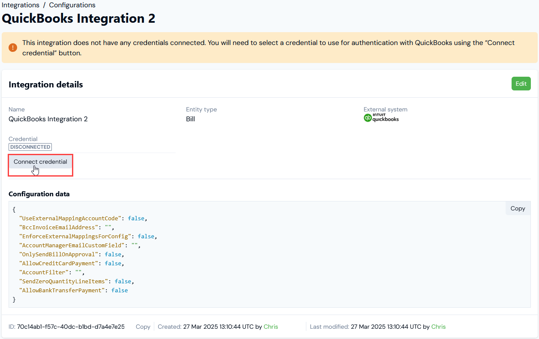Open Chris profile link next to Created

(x=271, y=327)
